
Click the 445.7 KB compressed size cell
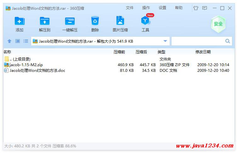tap(148, 65)
